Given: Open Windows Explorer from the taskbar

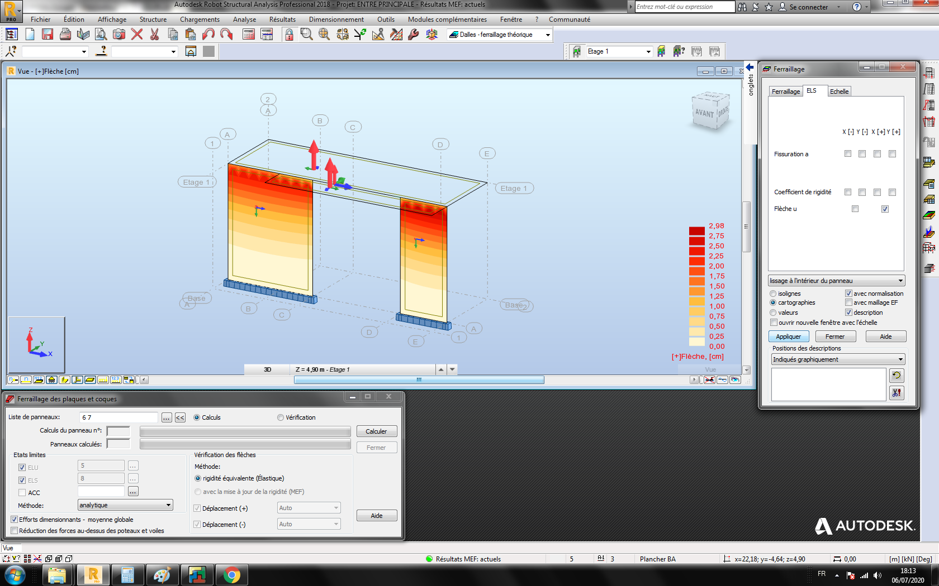Looking at the screenshot, I should [x=57, y=575].
